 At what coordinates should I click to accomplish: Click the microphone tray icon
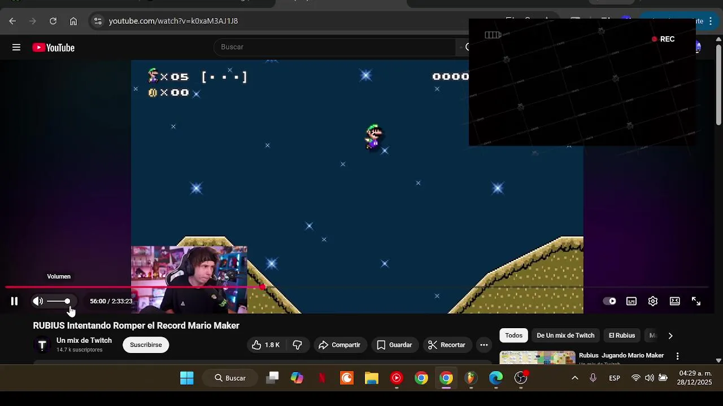[x=593, y=378]
